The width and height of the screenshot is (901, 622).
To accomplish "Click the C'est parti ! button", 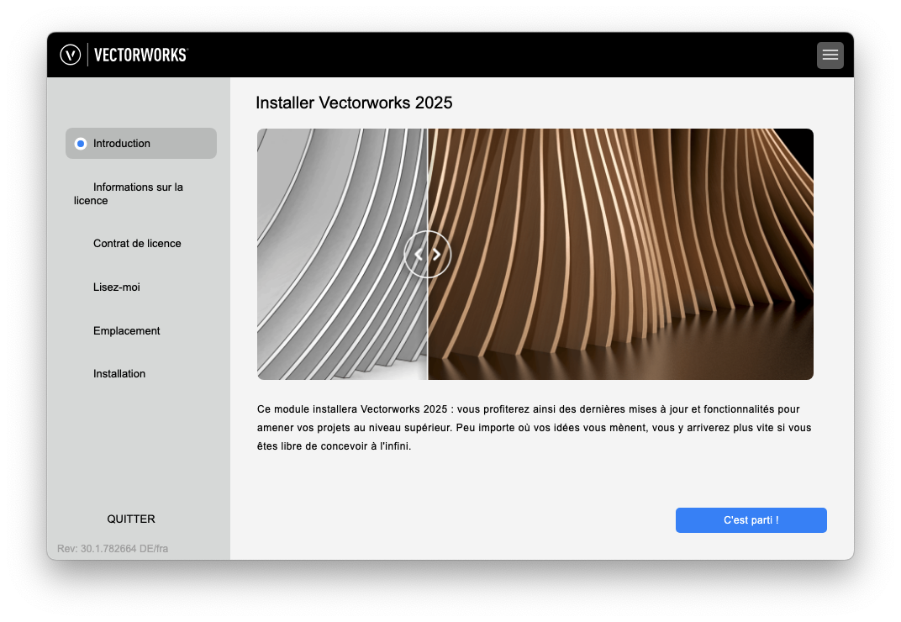I will pos(751,520).
